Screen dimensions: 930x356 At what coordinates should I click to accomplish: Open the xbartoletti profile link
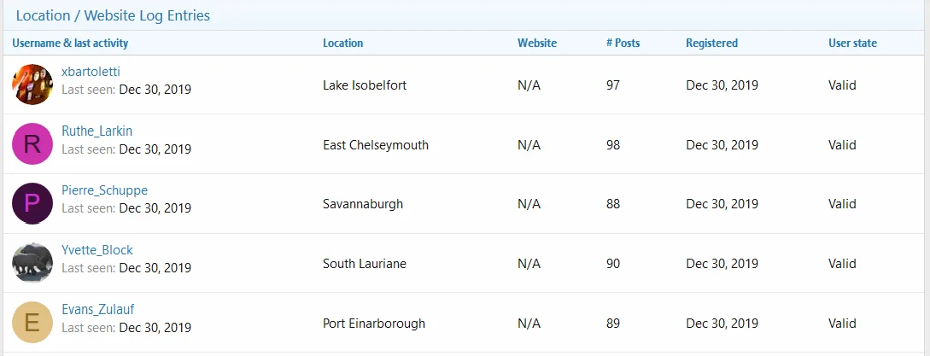[x=91, y=72]
